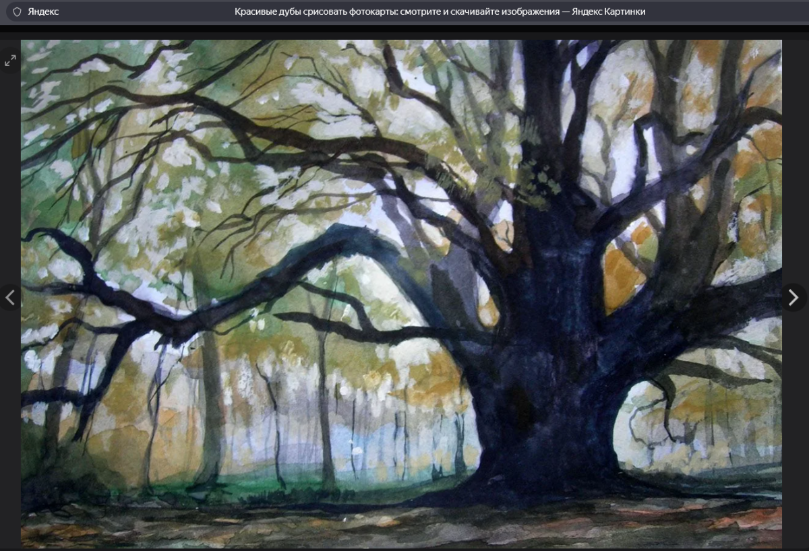Click the shield protection icon in address bar

coord(17,11)
